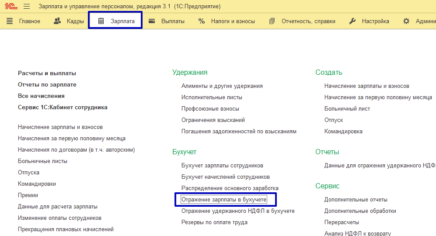Open the hamburger menu beside the 1C logo
This screenshot has height=236, width=436.
[27, 6]
